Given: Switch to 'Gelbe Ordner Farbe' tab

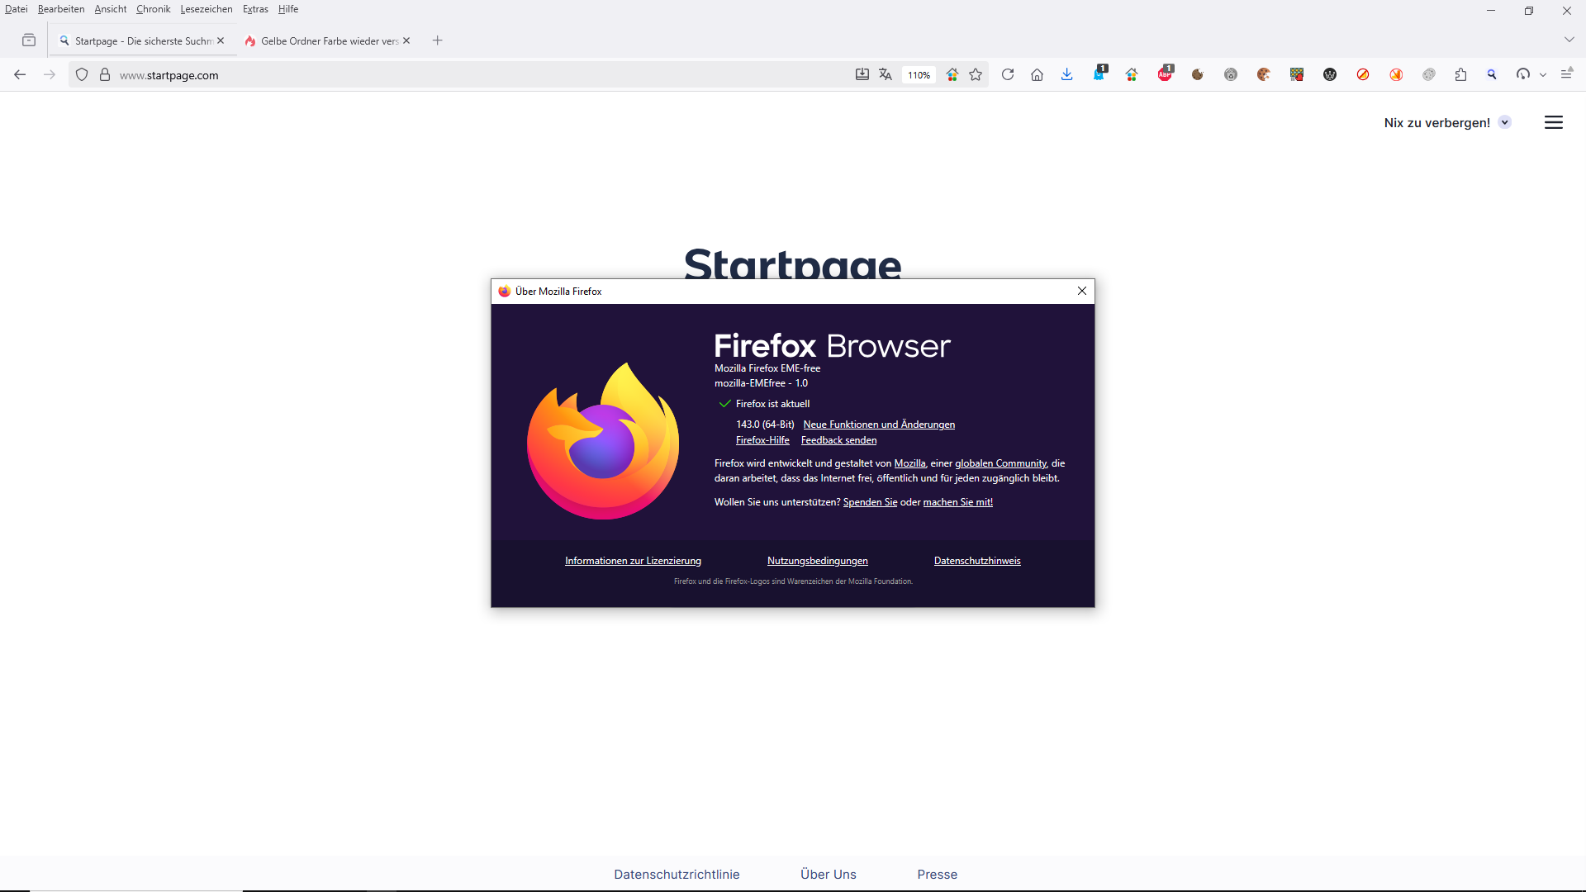Looking at the screenshot, I should (x=329, y=40).
